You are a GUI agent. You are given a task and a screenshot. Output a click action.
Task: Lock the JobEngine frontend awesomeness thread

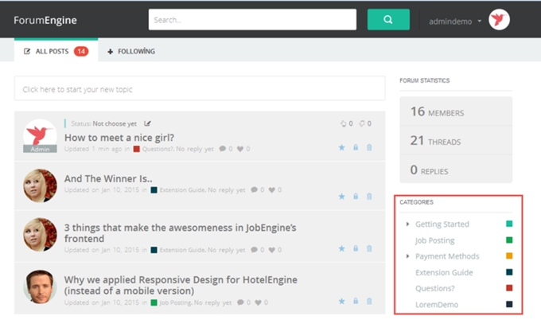355,249
